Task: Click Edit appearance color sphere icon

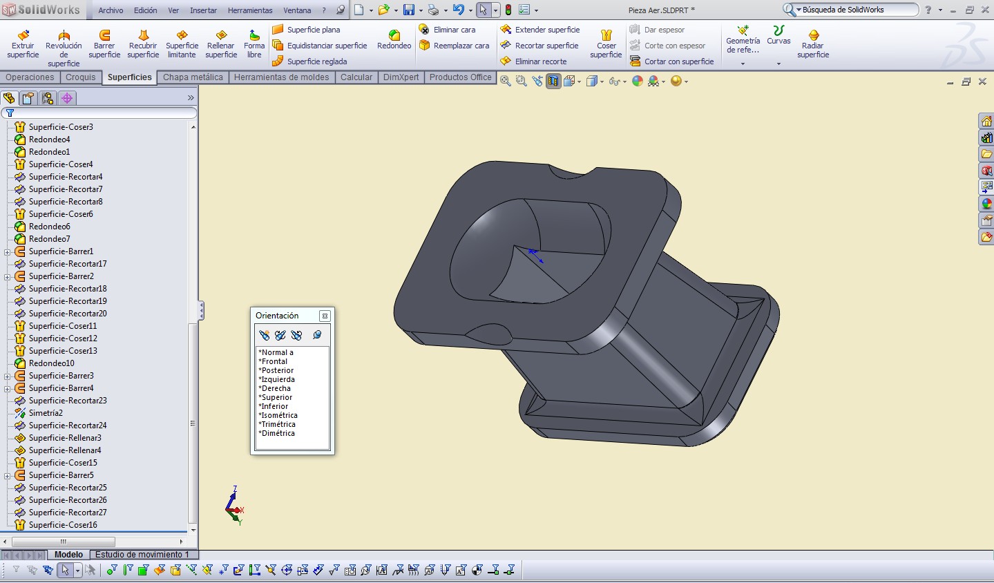Action: pyautogui.click(x=638, y=82)
